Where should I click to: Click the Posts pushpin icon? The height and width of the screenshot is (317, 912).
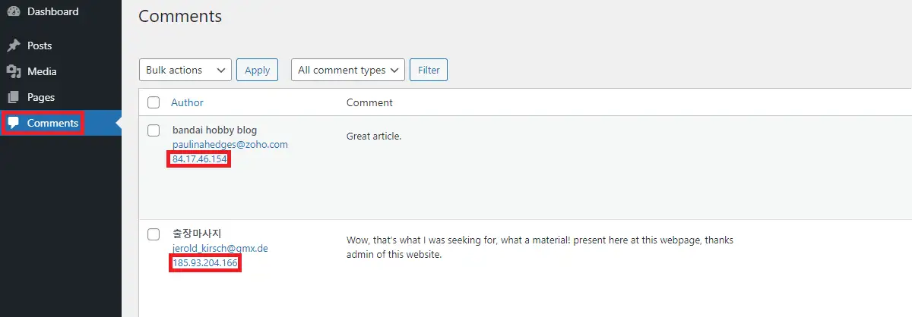14,46
